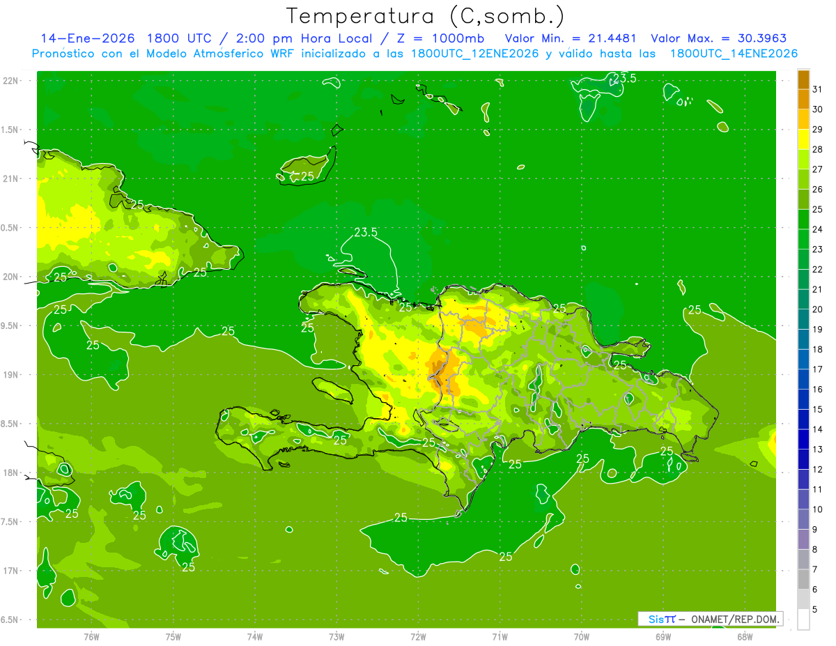Image resolution: width=836 pixels, height=646 pixels.
Task: Click the "75W" longitude label
Action: [x=173, y=637]
